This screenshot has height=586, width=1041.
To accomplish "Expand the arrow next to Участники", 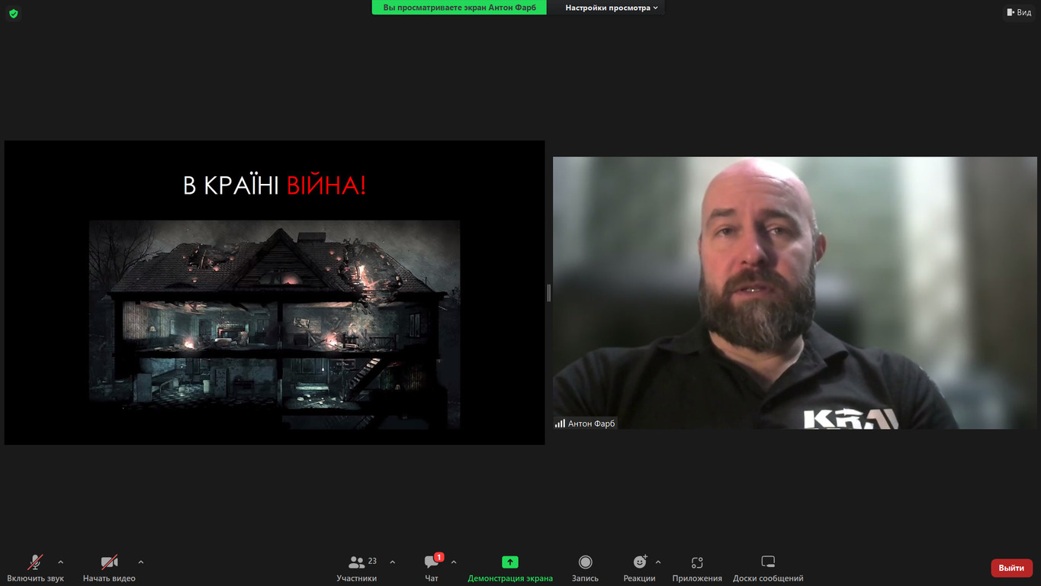I will pyautogui.click(x=392, y=562).
